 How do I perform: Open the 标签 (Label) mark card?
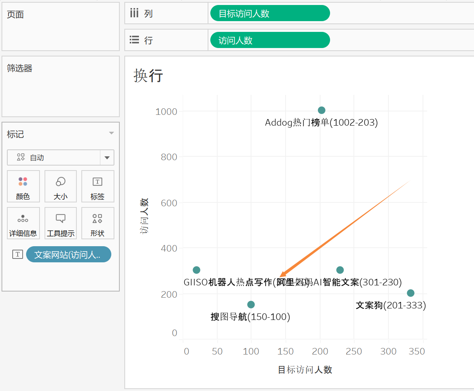(97, 186)
